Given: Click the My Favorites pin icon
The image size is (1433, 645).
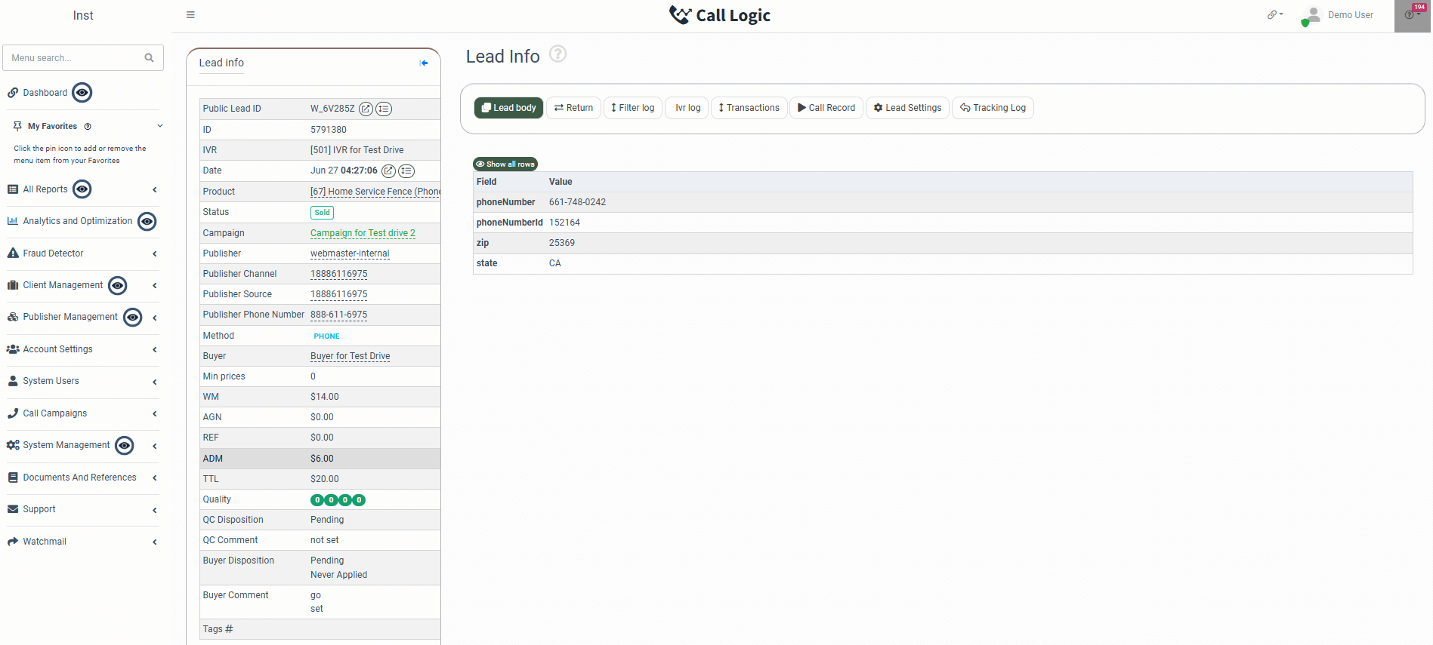Looking at the screenshot, I should (17, 126).
